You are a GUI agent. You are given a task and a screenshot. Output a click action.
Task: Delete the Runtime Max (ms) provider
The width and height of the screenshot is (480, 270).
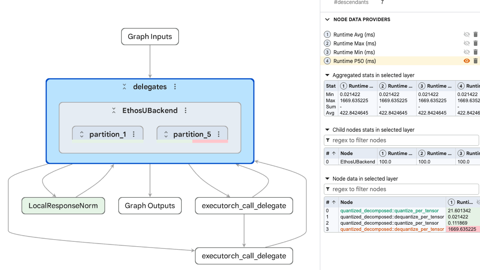(x=476, y=43)
